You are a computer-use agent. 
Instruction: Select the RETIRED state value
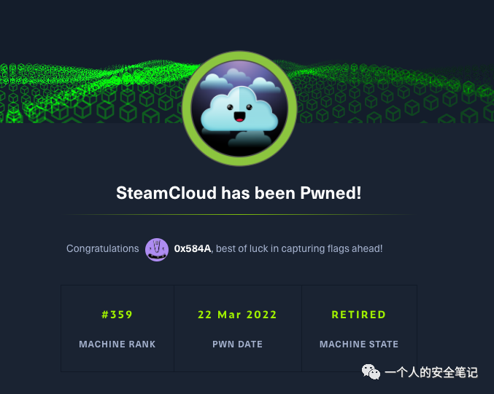coord(359,315)
